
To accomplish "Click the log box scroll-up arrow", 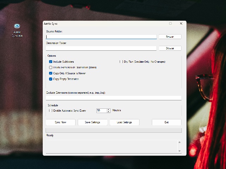I will click(x=179, y=142).
